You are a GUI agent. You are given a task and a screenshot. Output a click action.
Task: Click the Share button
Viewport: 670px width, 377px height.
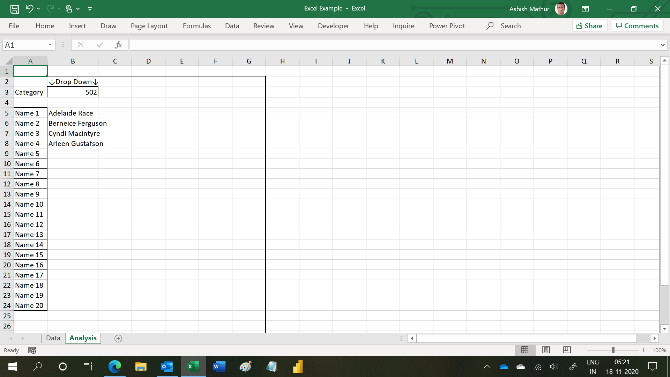coord(589,26)
